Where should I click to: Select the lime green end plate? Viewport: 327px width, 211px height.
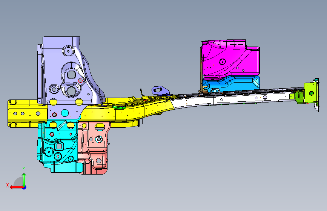coord(311,93)
